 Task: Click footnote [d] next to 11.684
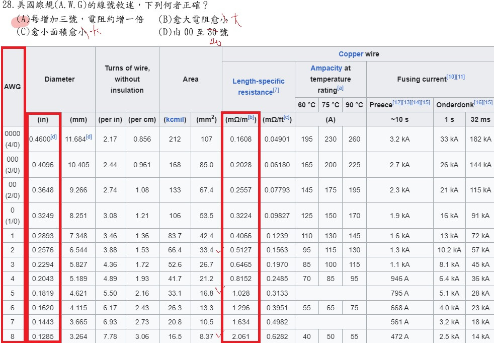click(x=89, y=137)
